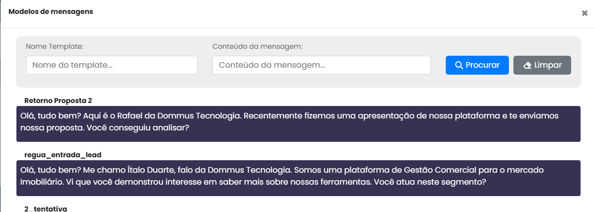Image resolution: width=595 pixels, height=212 pixels.
Task: Click the Conteúdo da mensagem label
Action: (x=257, y=46)
